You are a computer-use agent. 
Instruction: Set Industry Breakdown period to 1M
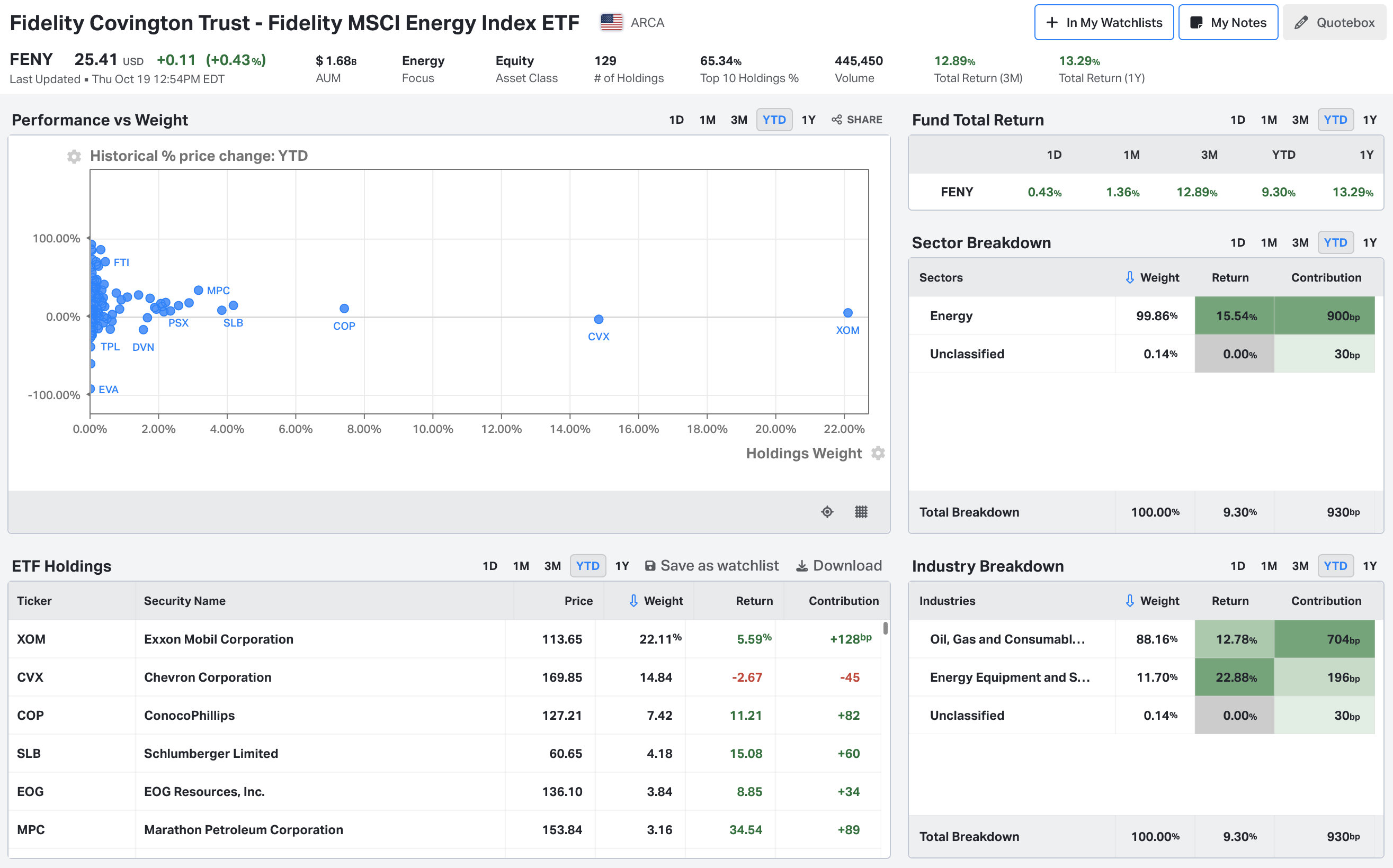(x=1269, y=565)
